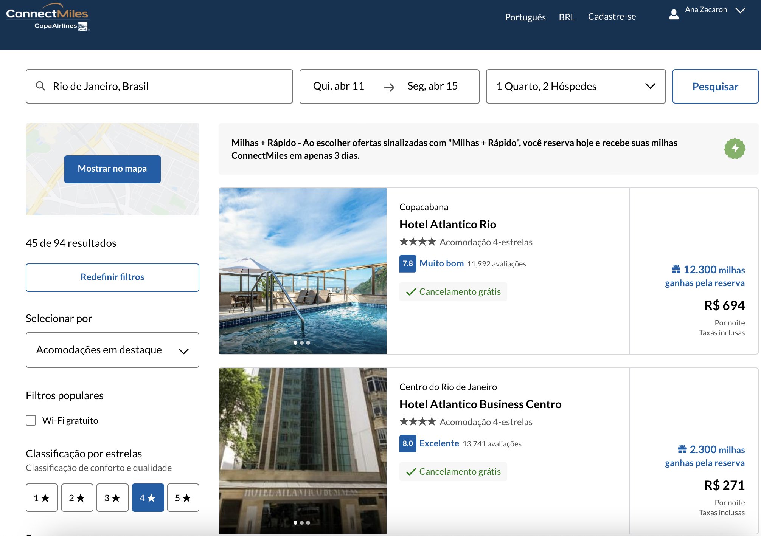This screenshot has width=761, height=536.
Task: Click the 45 de 94 resultados text
Action: click(71, 243)
